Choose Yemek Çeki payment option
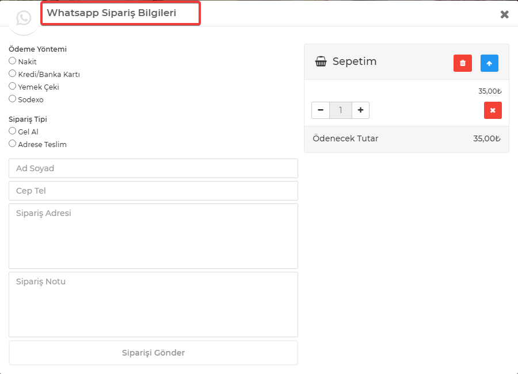518x374 pixels. [12, 86]
